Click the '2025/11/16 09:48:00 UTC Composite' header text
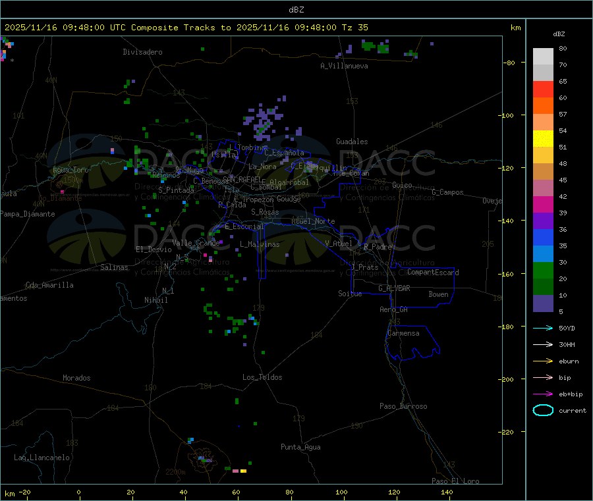Screen dimensions: 593x501 (x=91, y=28)
